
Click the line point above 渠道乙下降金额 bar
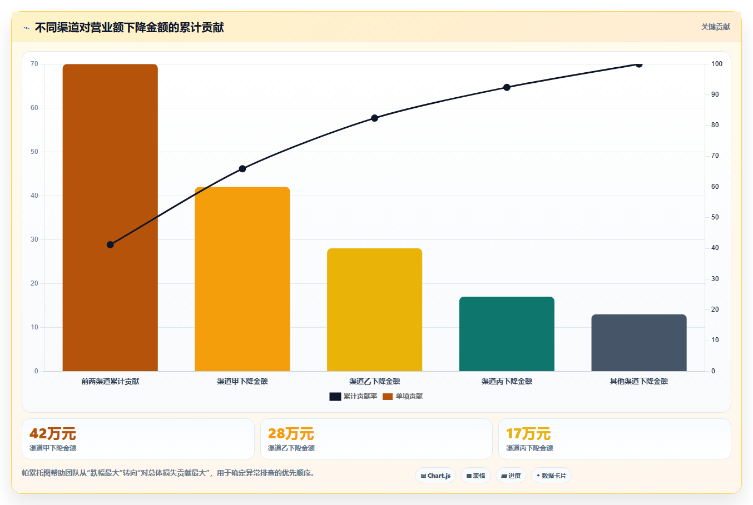(375, 118)
